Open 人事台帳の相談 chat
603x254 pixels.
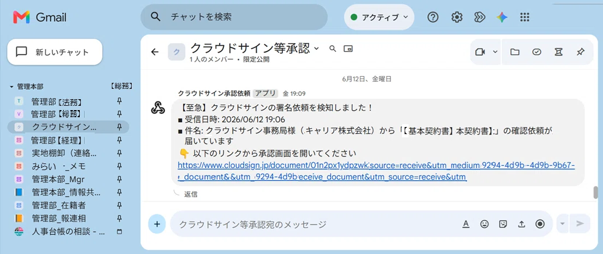tap(68, 231)
